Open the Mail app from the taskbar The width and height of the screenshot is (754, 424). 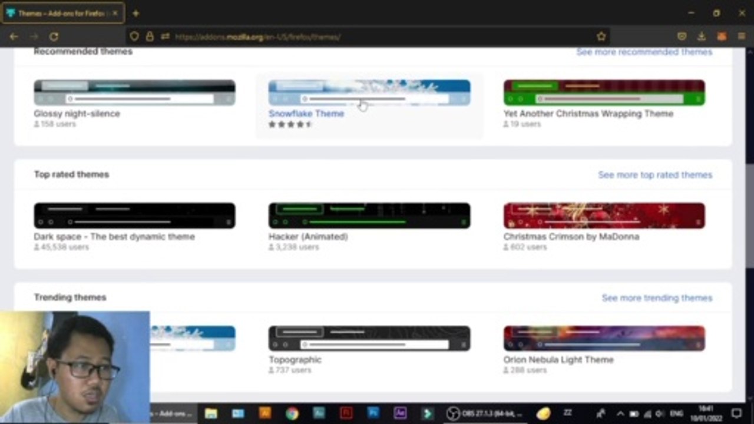[x=238, y=413]
